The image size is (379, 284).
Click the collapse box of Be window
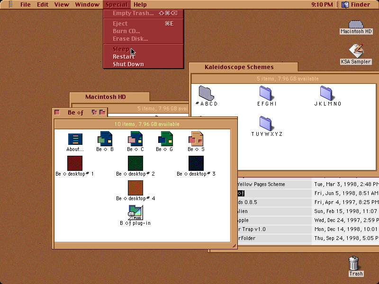pyautogui.click(x=102, y=112)
